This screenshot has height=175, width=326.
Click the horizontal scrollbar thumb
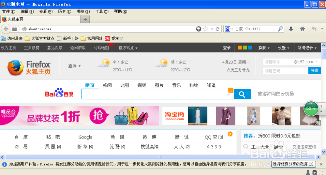tap(160, 157)
